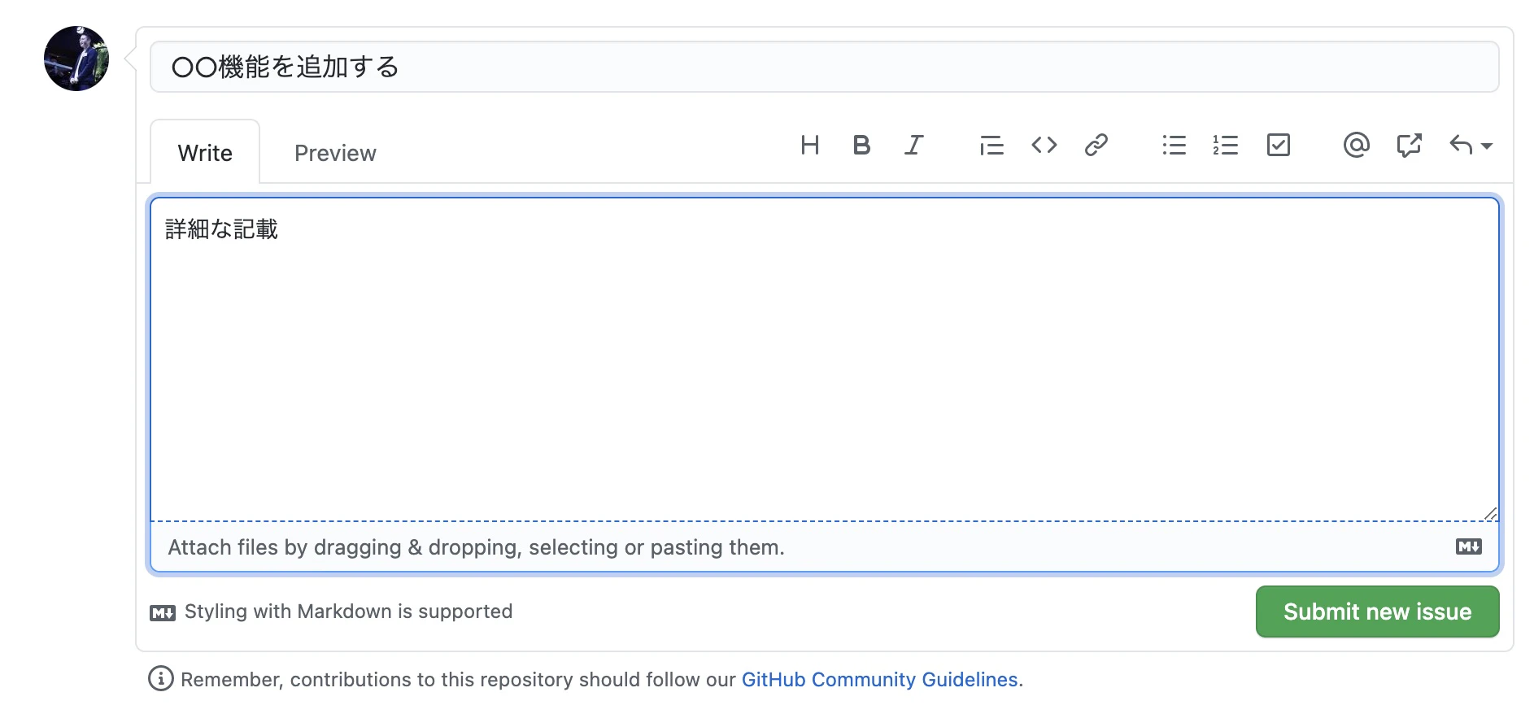Insert a heading with the H icon

coord(809,146)
